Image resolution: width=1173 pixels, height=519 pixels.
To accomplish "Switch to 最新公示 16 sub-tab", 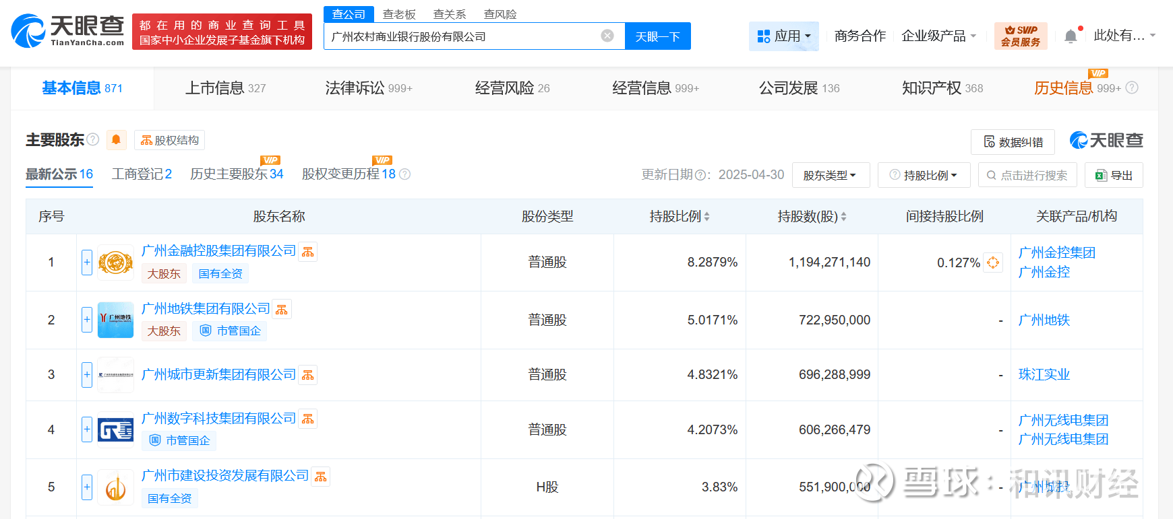I will pos(59,174).
